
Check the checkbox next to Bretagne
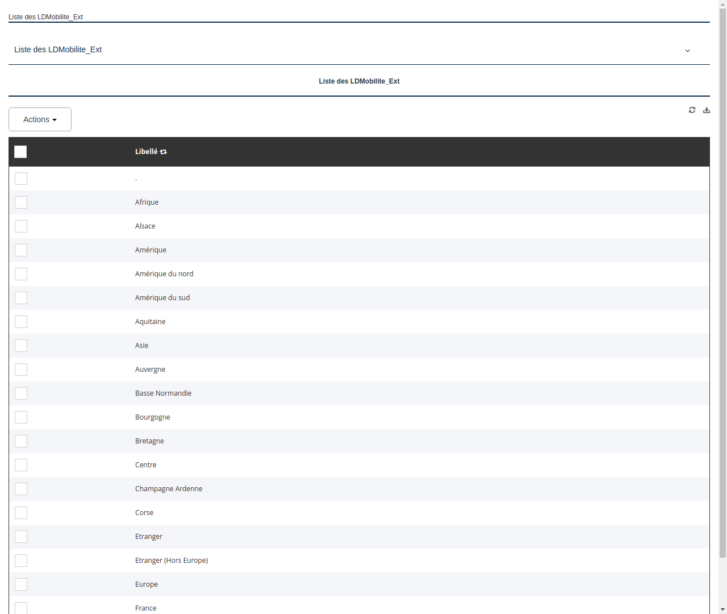coord(21,441)
